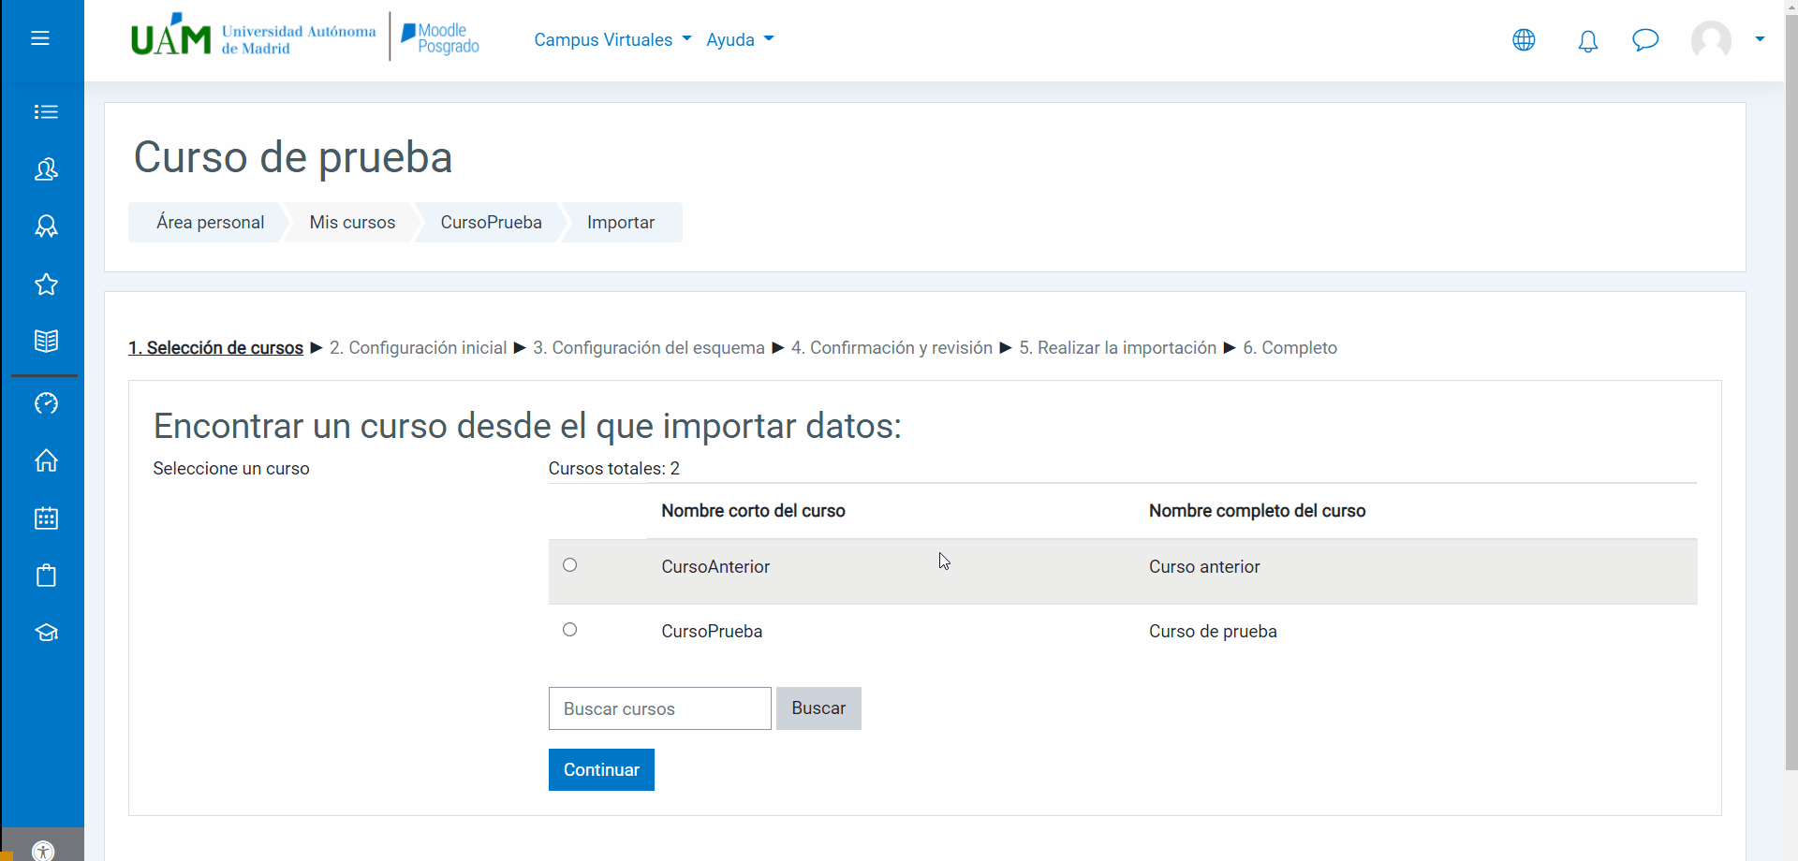Click the notifications bell icon

point(1587,40)
